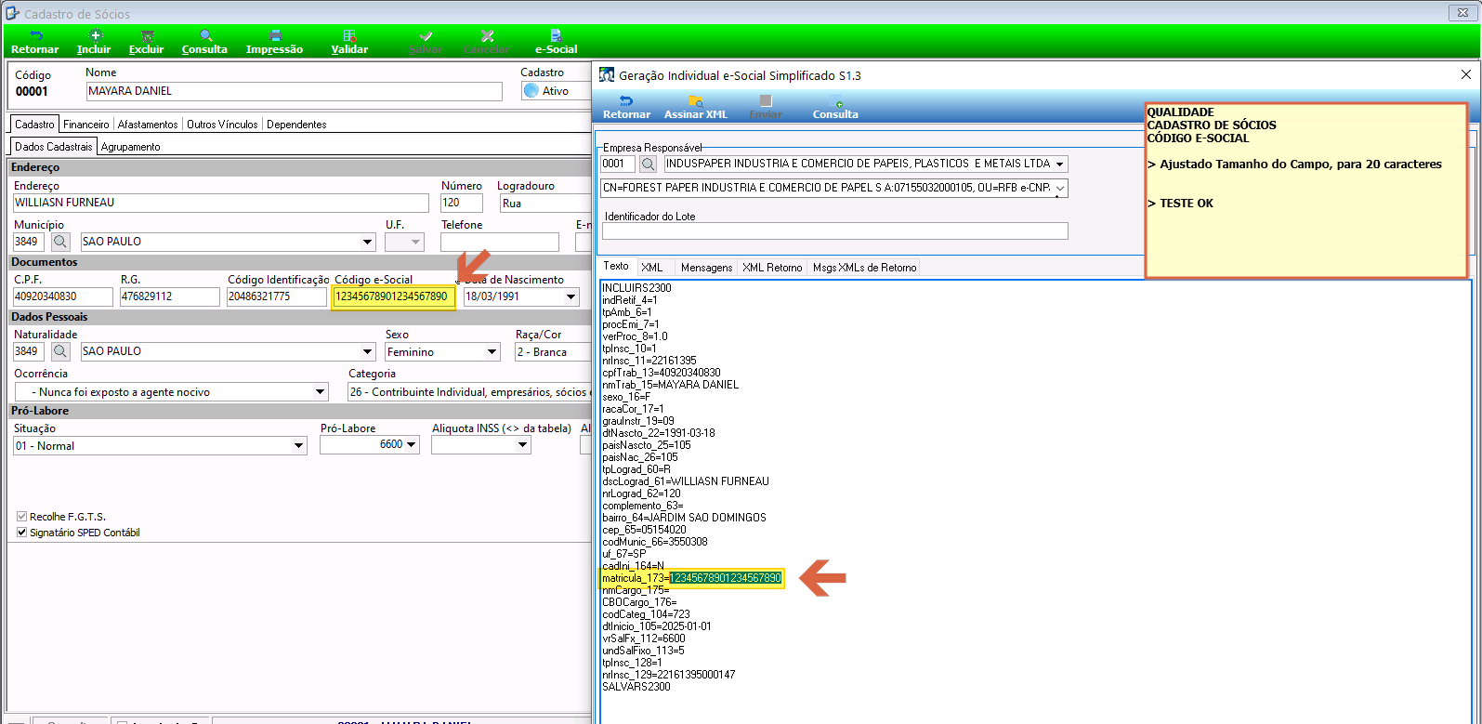This screenshot has width=1482, height=724.
Task: Click the R.G. input field
Action: click(x=170, y=296)
